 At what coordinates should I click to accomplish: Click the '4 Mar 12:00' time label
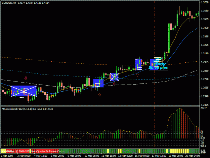click(x=41, y=156)
